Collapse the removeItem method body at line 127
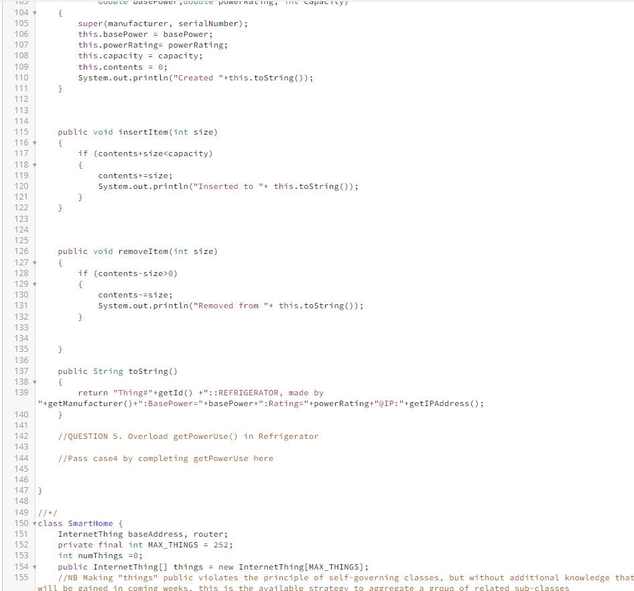This screenshot has width=634, height=591. 34,262
